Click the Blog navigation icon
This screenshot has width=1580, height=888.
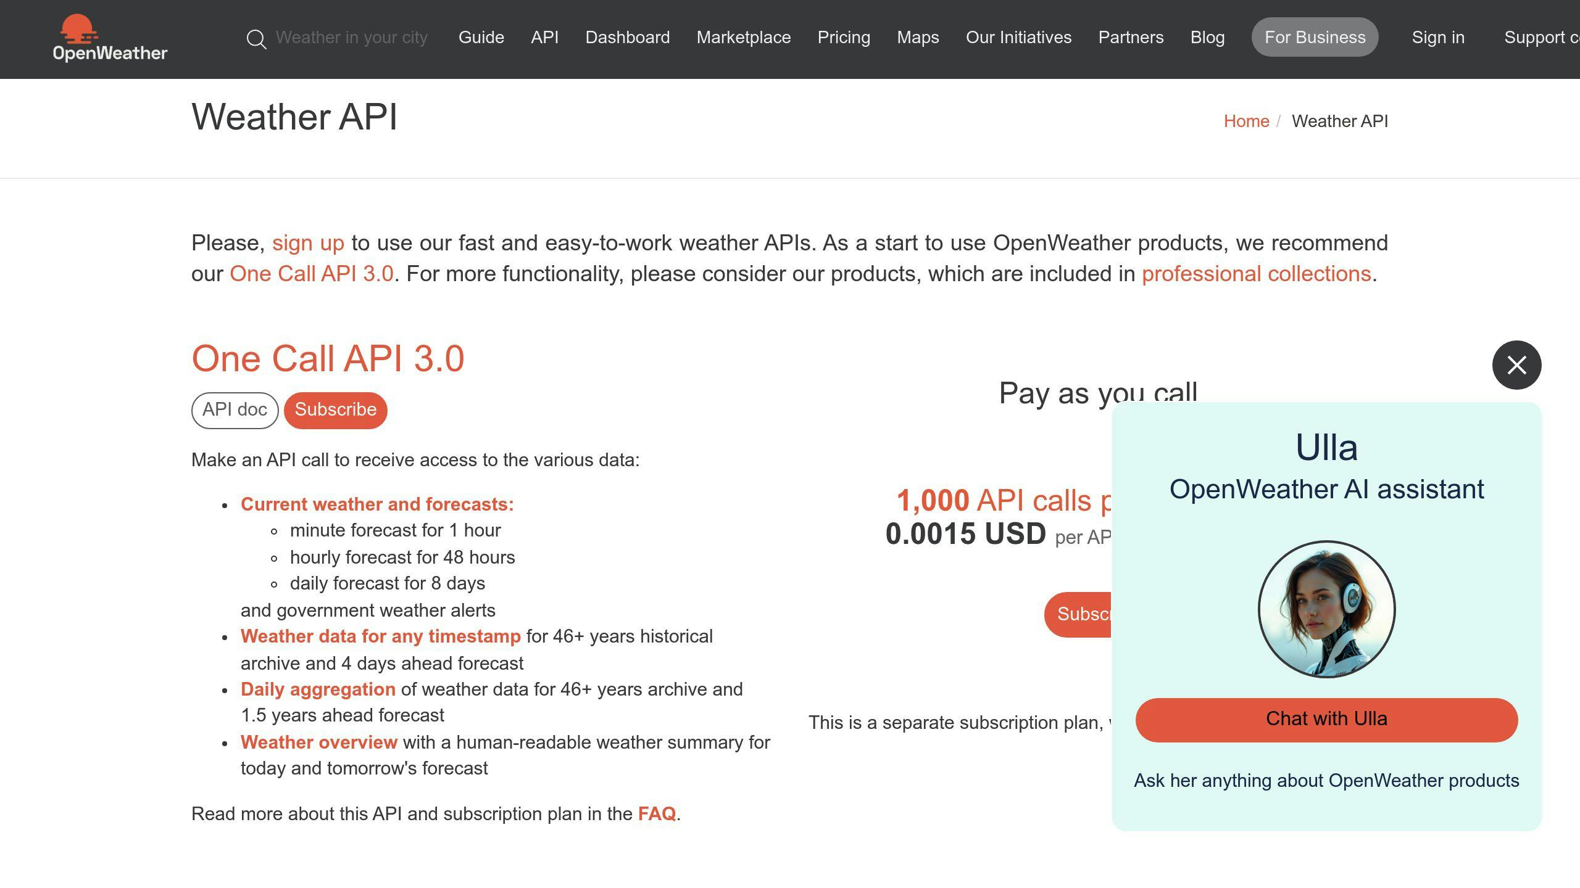[x=1208, y=37]
